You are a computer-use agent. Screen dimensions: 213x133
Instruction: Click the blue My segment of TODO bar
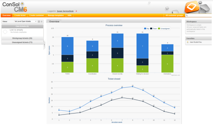pos(67,46)
